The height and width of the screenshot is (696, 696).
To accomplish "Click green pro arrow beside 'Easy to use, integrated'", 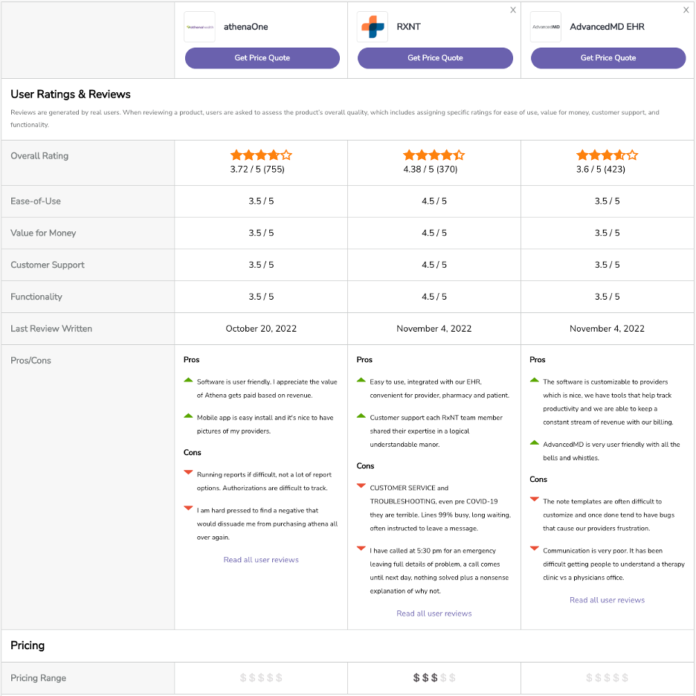I will [361, 381].
